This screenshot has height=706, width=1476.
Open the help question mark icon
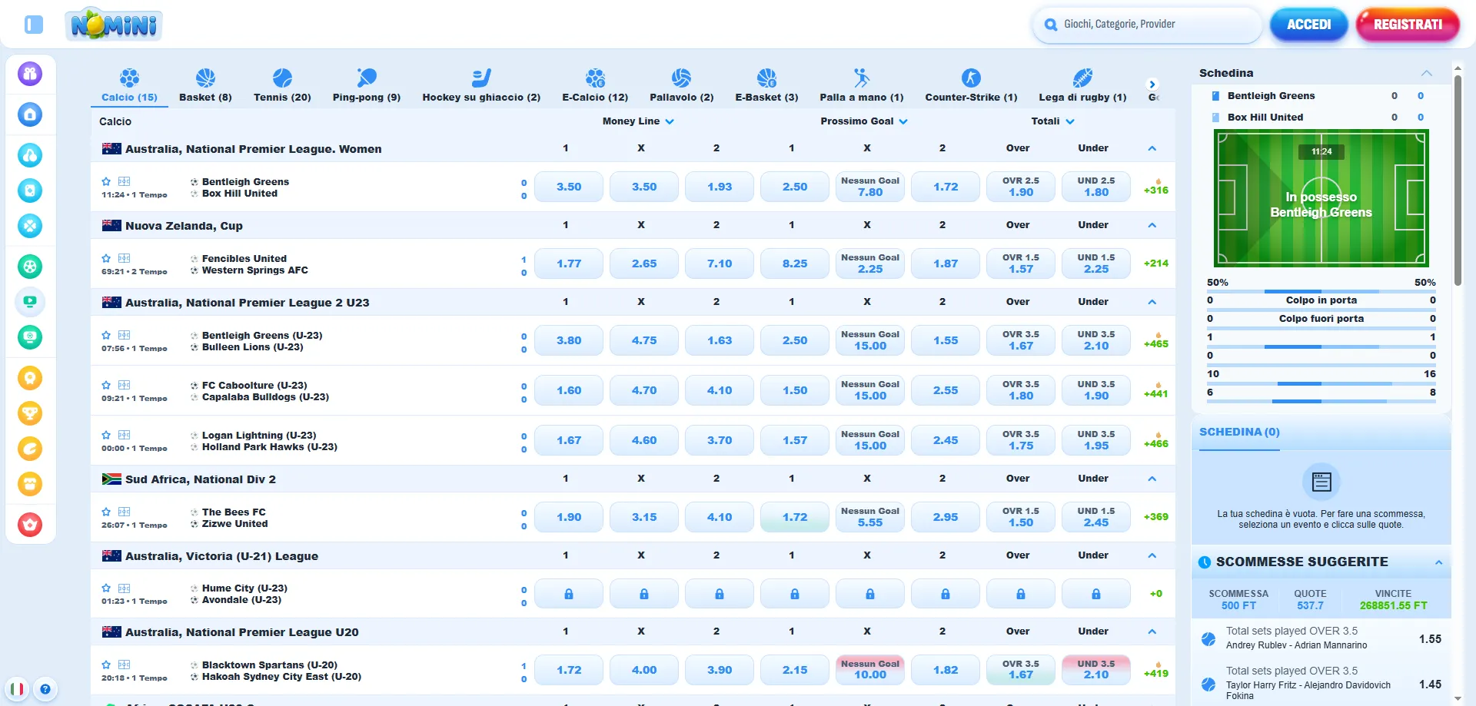tap(45, 689)
